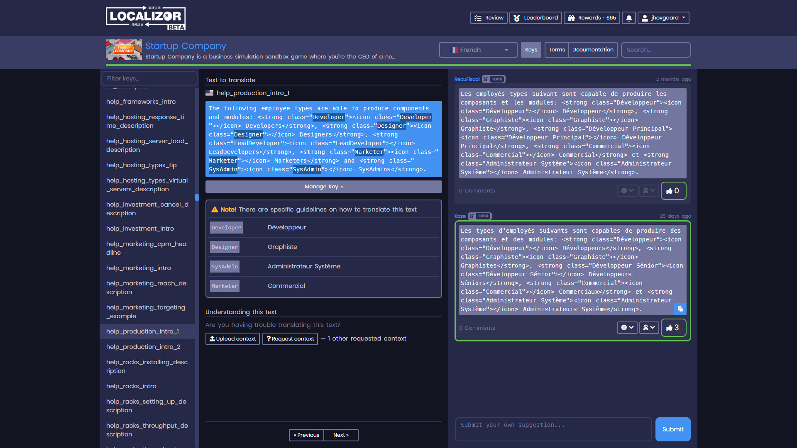This screenshot has height=448, width=797.
Task: Select key help_frameworks_intro
Action: (147, 102)
